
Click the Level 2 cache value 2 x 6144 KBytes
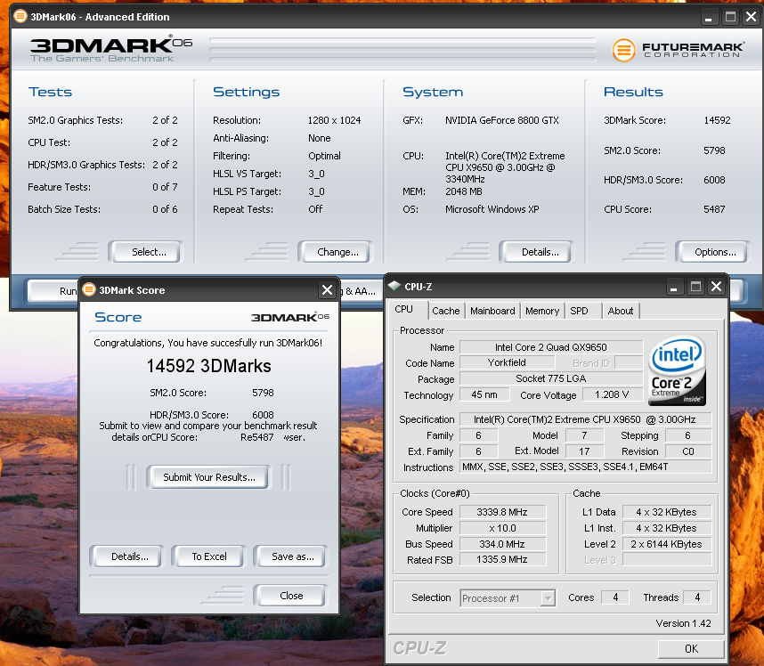tap(667, 544)
